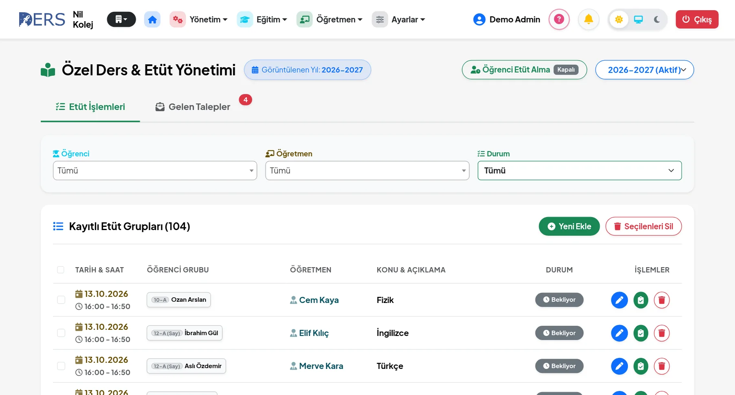Screen dimensions: 735x395
Task: Expand the Eğitim menu
Action: (262, 20)
